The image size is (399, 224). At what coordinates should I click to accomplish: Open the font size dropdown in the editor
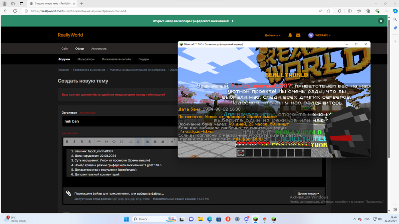pyautogui.click(x=172, y=142)
